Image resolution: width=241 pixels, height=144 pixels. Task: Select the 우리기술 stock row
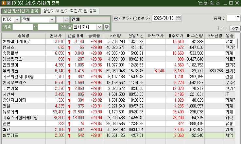[x=118, y=71]
